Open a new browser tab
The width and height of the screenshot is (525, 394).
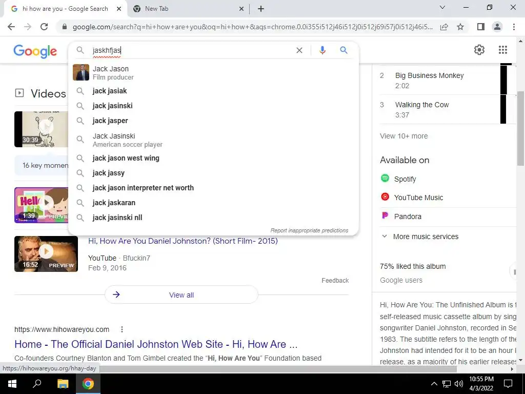tap(261, 9)
